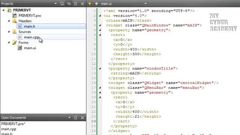Place cursor on xml version declaration line

(x=149, y=11)
